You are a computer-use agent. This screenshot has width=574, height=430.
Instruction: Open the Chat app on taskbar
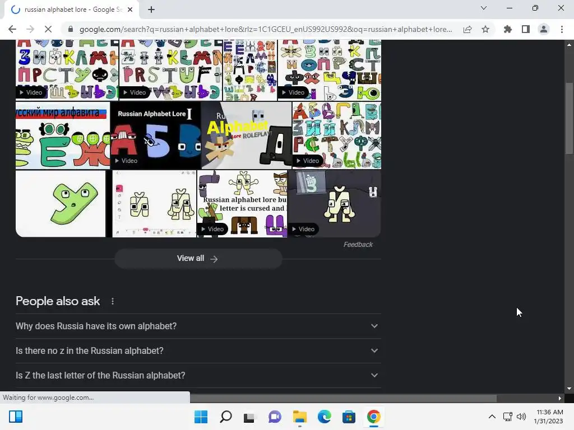(x=275, y=417)
